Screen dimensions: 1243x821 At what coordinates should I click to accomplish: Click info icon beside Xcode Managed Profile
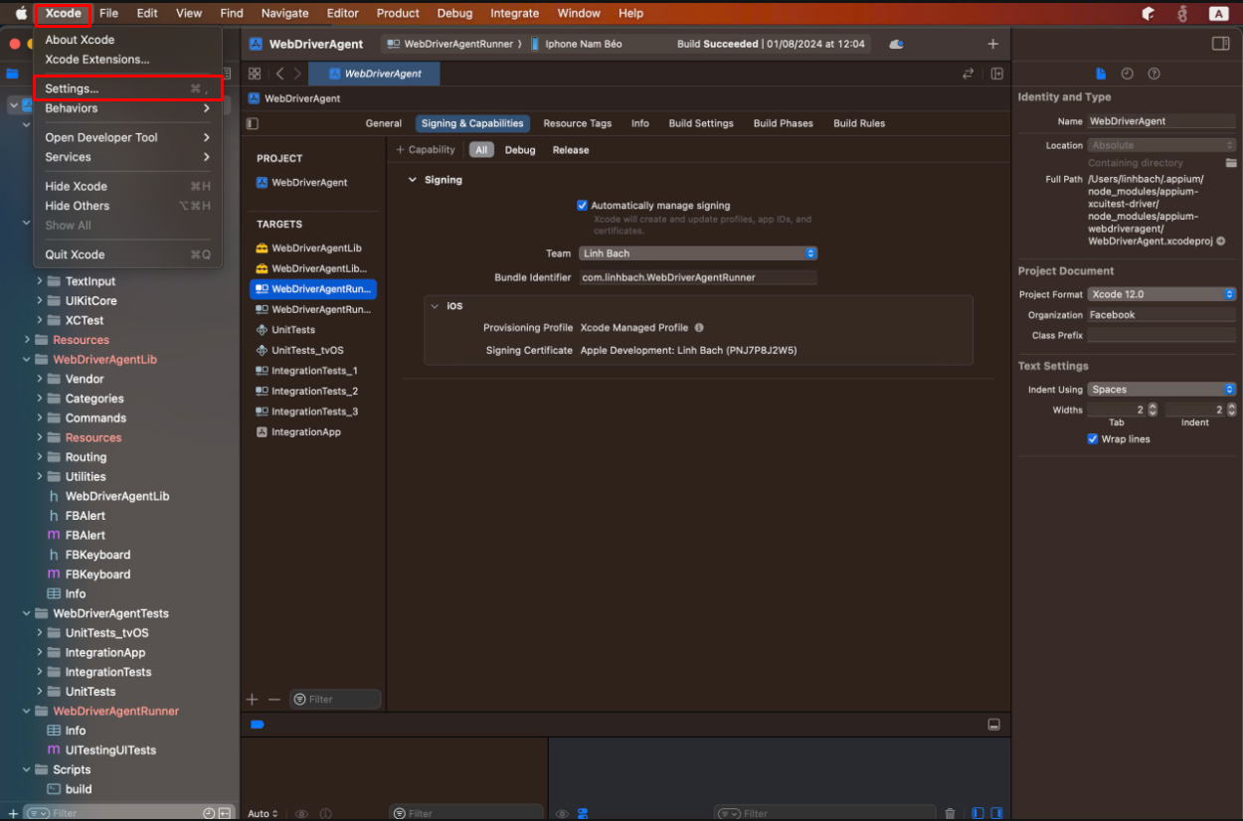click(x=699, y=328)
